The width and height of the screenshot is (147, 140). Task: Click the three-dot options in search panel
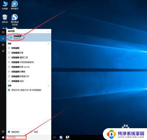tap(48, 31)
